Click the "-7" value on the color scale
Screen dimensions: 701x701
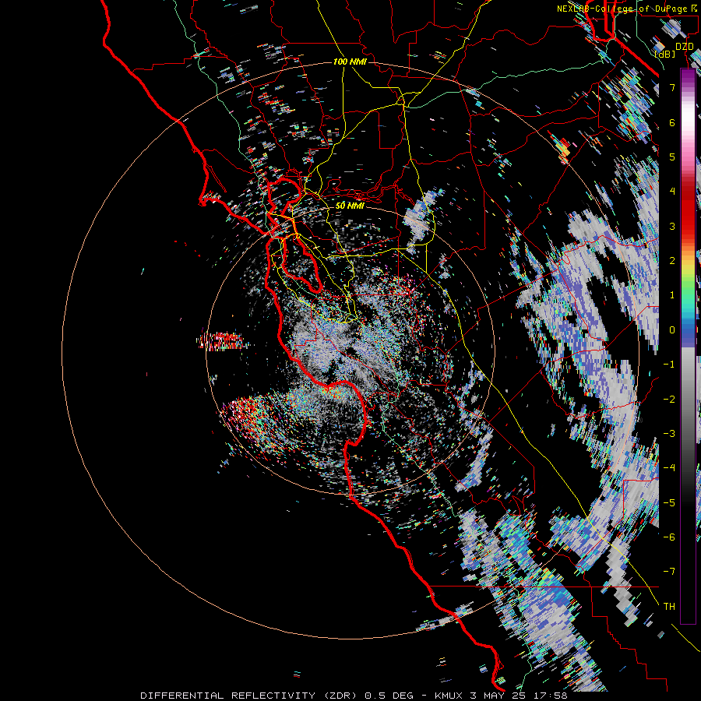[669, 572]
